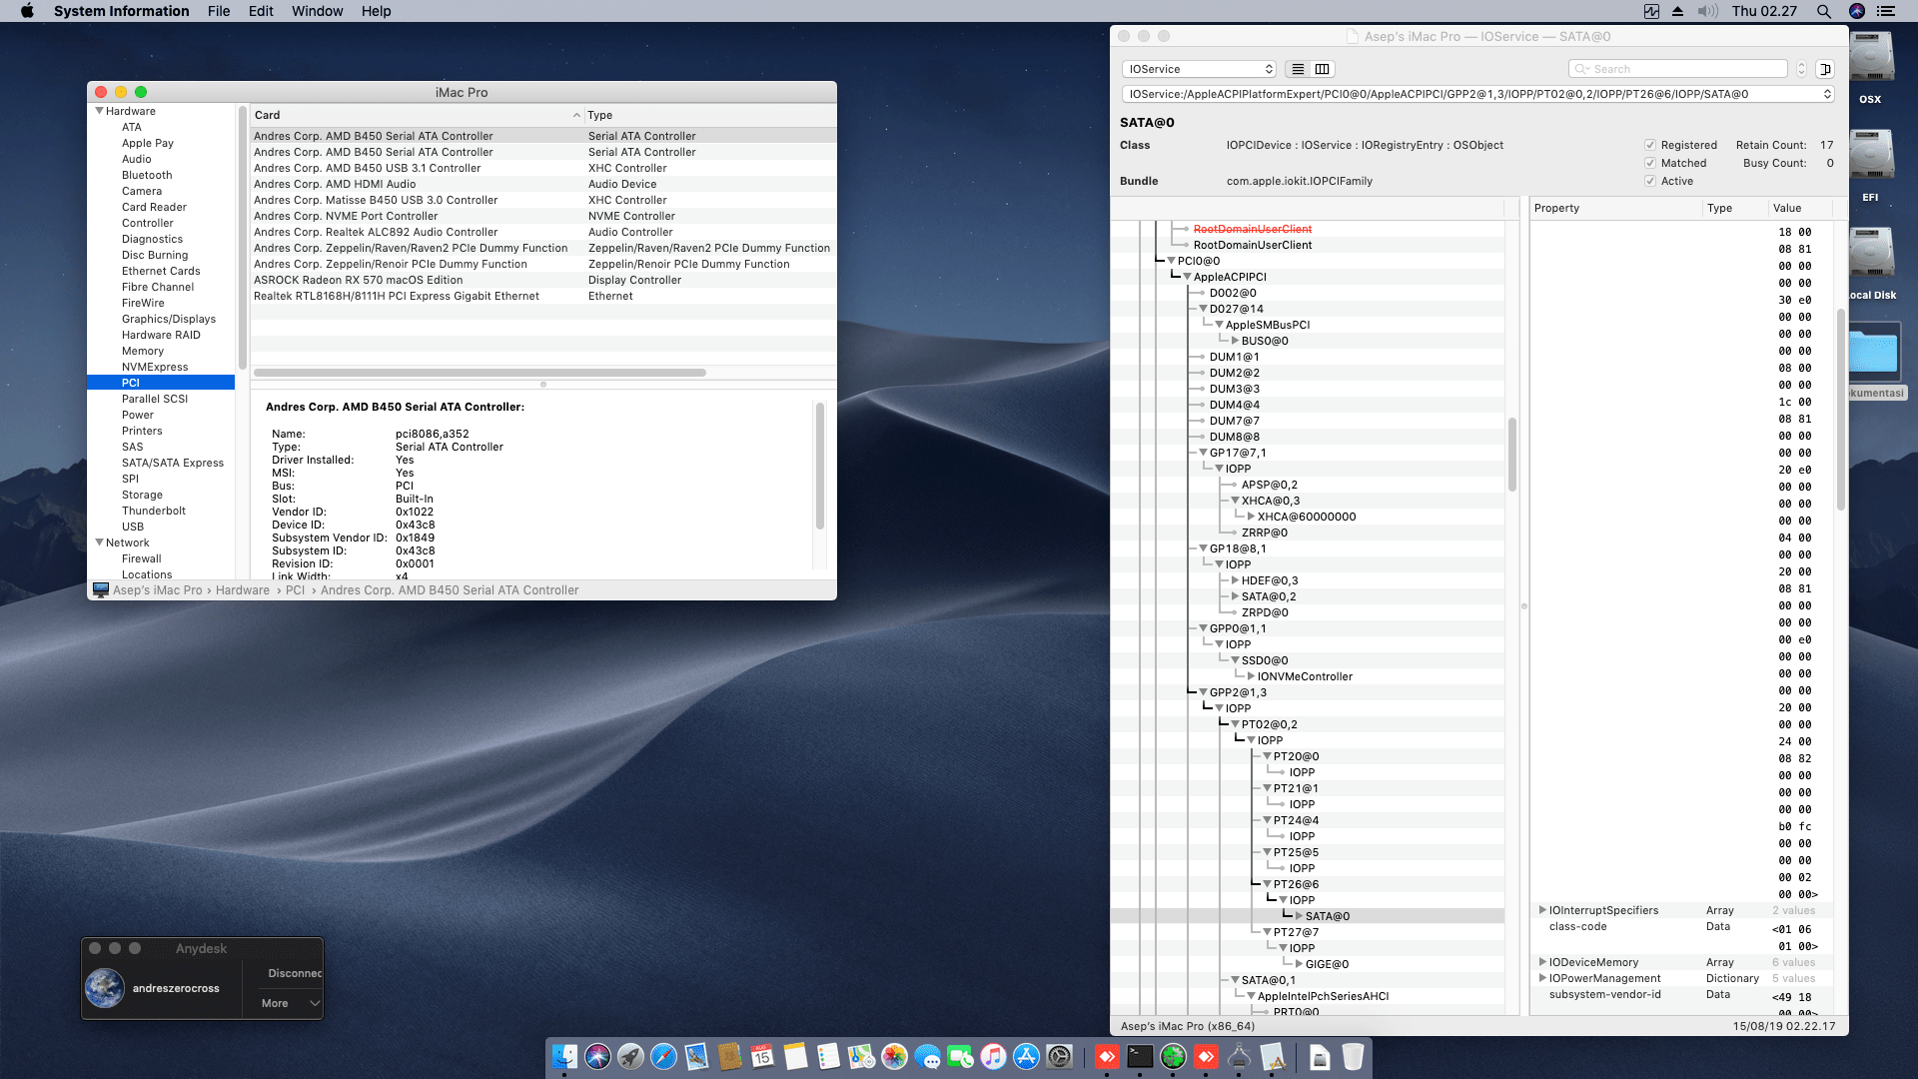Viewport: 1918px width, 1079px height.
Task: Launch Siri from the dock
Action: 597,1056
